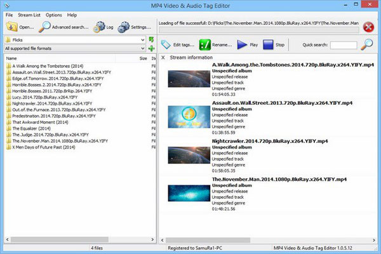
Task: Play the selected file
Action: coord(243,44)
